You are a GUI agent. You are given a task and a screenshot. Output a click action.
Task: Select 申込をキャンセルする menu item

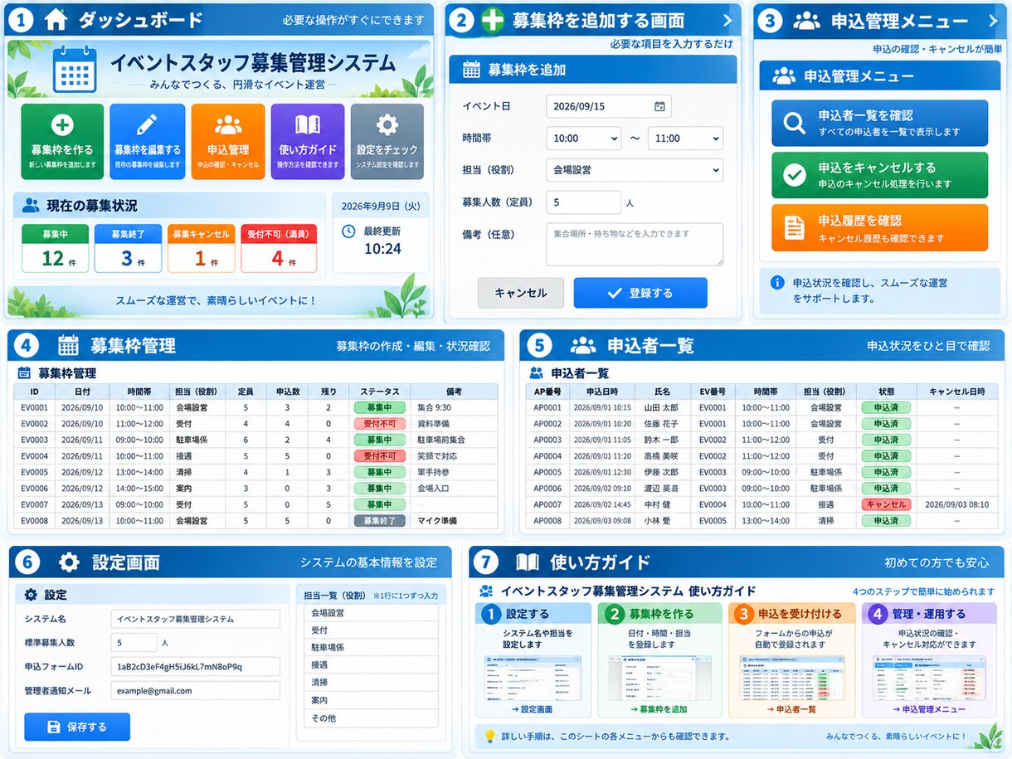coord(880,175)
